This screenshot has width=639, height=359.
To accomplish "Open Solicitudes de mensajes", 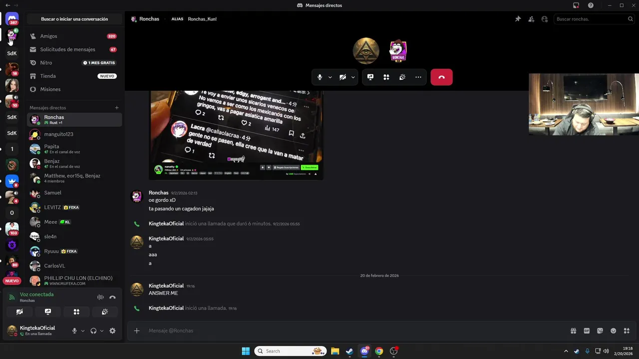I will click(74, 49).
